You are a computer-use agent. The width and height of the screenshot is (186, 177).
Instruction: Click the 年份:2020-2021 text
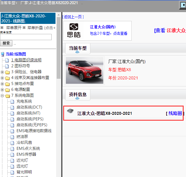click(123, 78)
